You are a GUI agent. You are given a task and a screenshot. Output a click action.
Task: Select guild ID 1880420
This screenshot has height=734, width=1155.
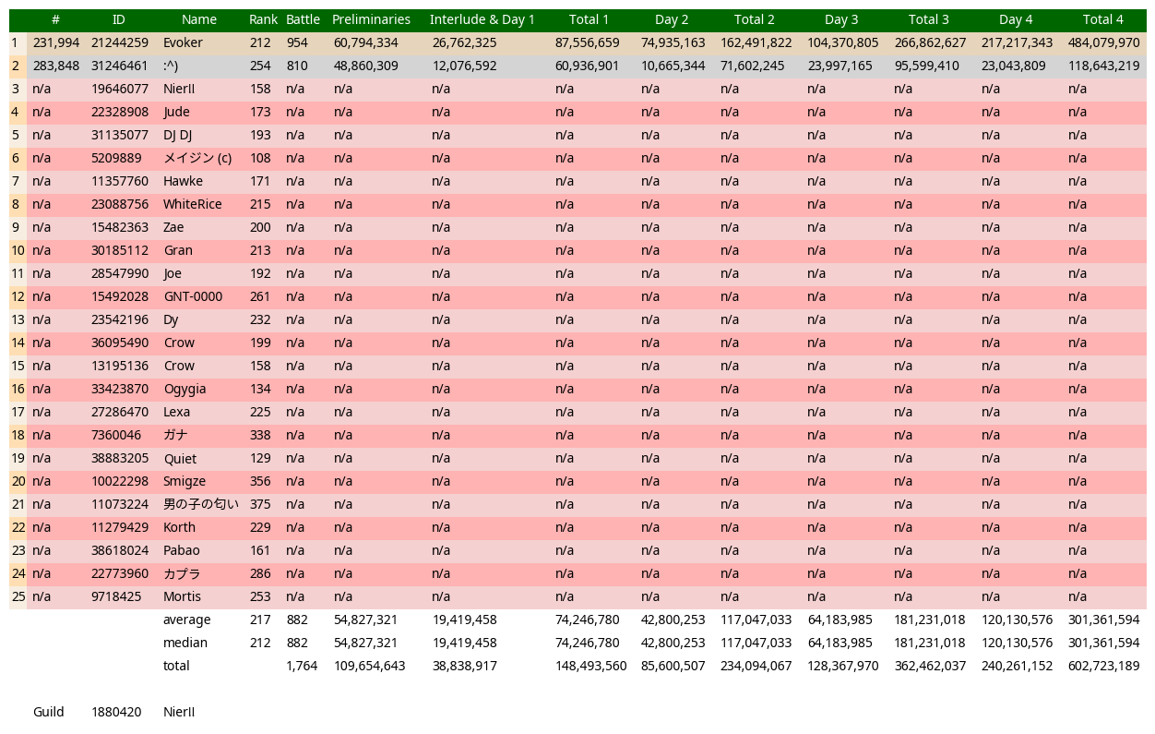click(x=116, y=712)
